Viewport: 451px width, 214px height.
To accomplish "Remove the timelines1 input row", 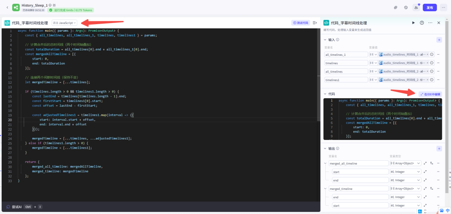I will [x=438, y=80].
